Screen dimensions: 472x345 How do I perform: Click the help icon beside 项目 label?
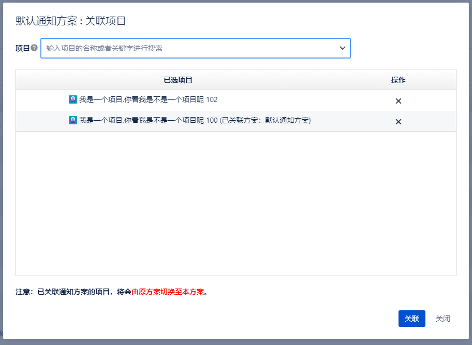34,48
